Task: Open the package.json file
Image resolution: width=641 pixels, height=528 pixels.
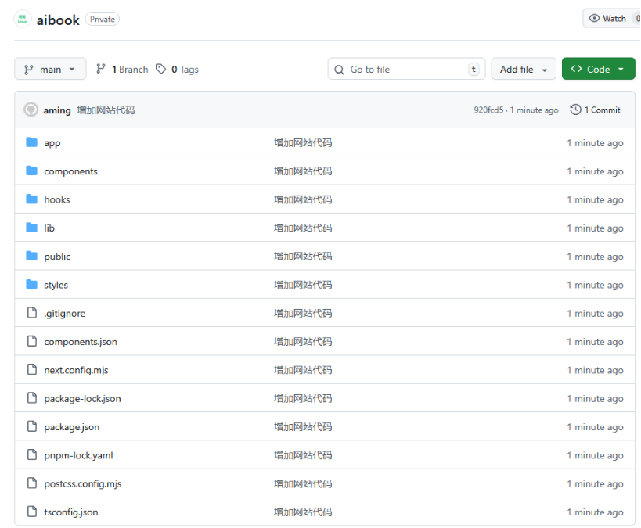Action: coord(71,427)
